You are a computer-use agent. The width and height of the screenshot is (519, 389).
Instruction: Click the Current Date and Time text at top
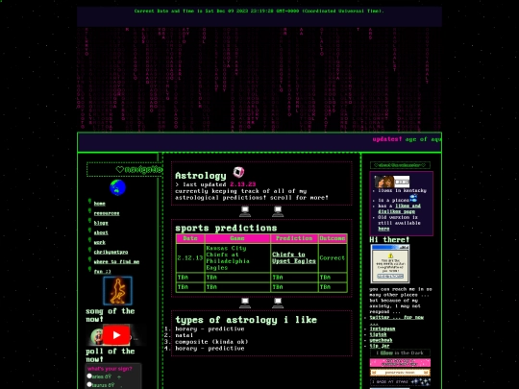click(259, 11)
